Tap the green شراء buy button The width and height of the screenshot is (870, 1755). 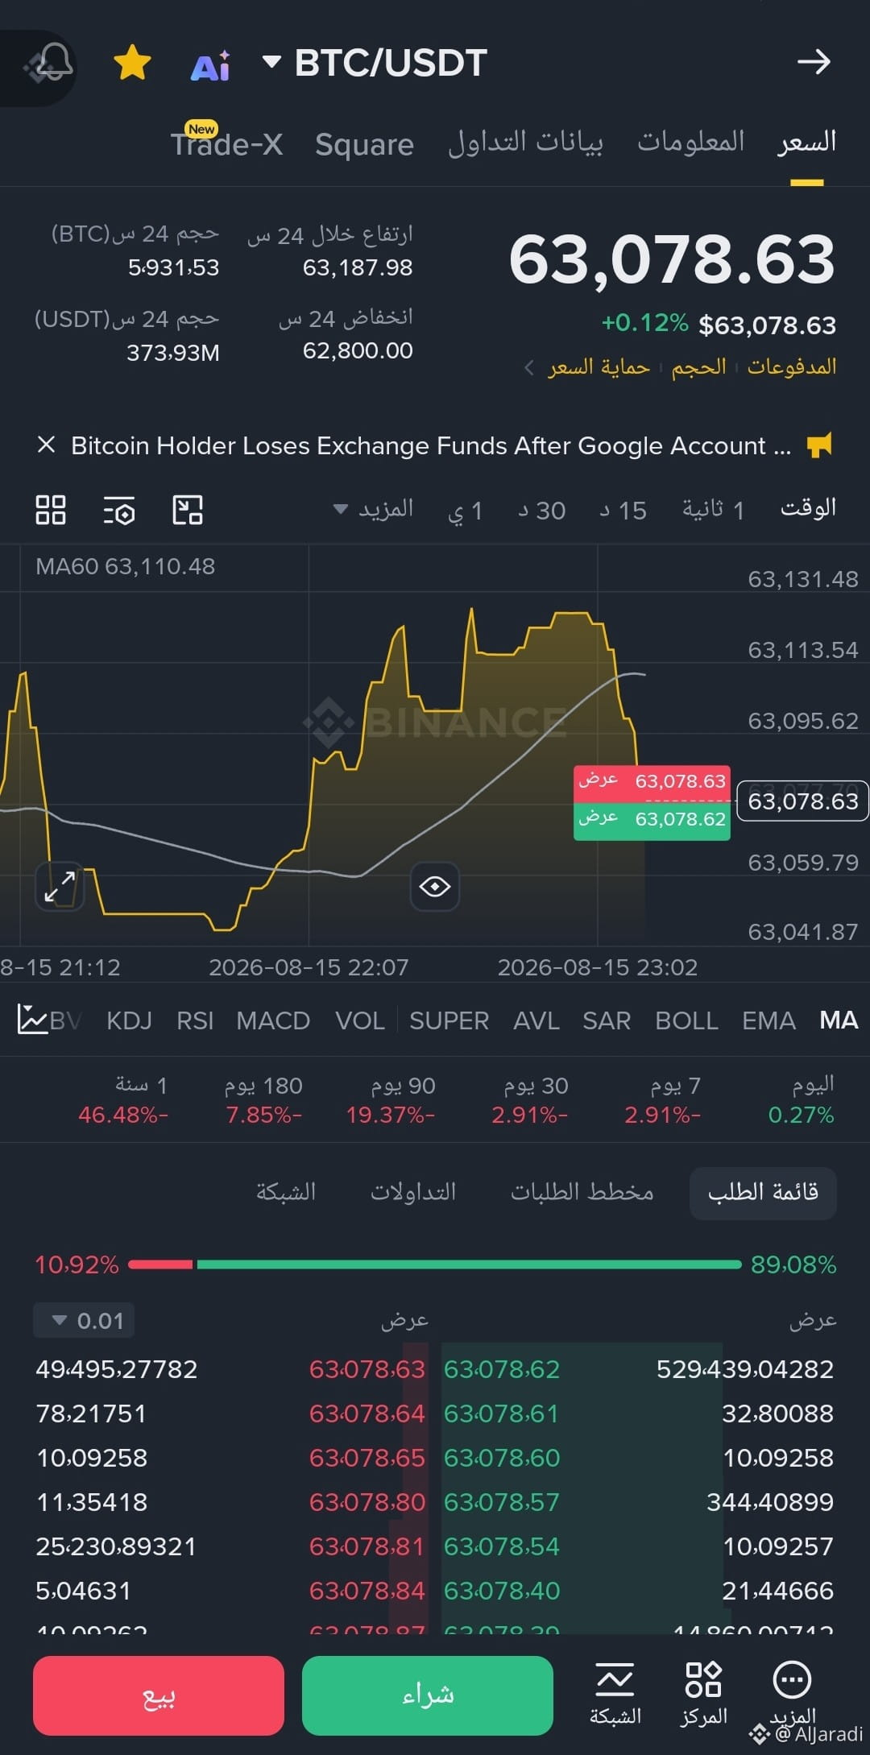[x=428, y=1695]
